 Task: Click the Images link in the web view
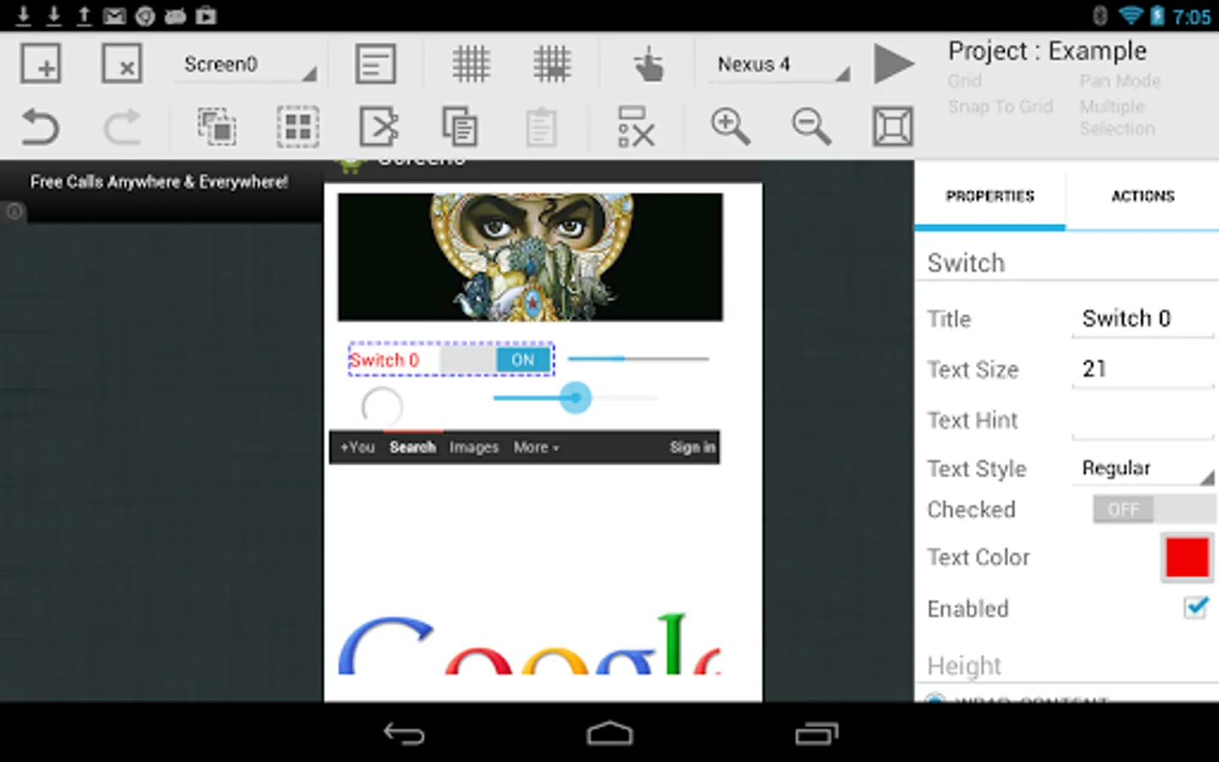pos(474,447)
